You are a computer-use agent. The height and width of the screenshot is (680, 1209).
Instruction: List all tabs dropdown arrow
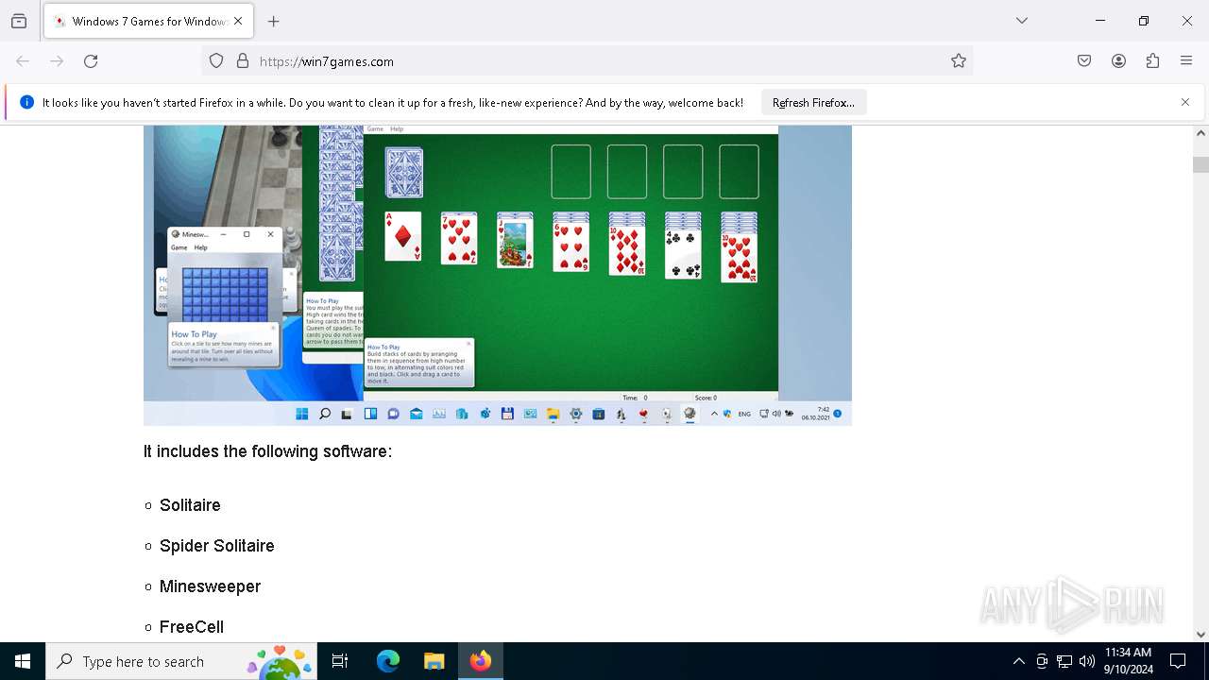click(1022, 21)
